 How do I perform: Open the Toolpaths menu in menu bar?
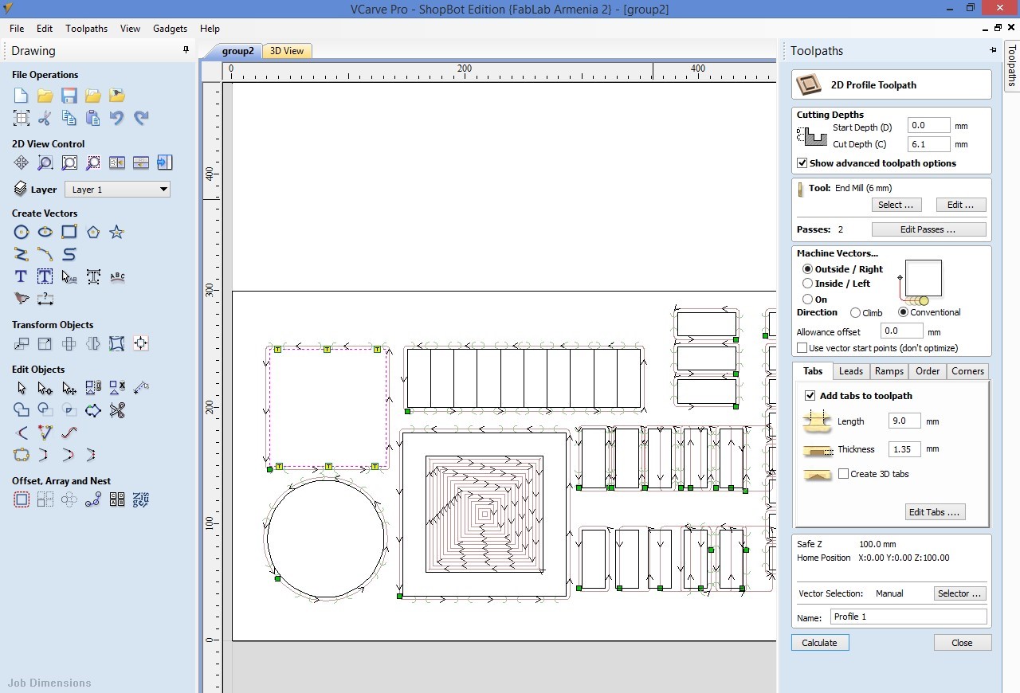coord(86,28)
